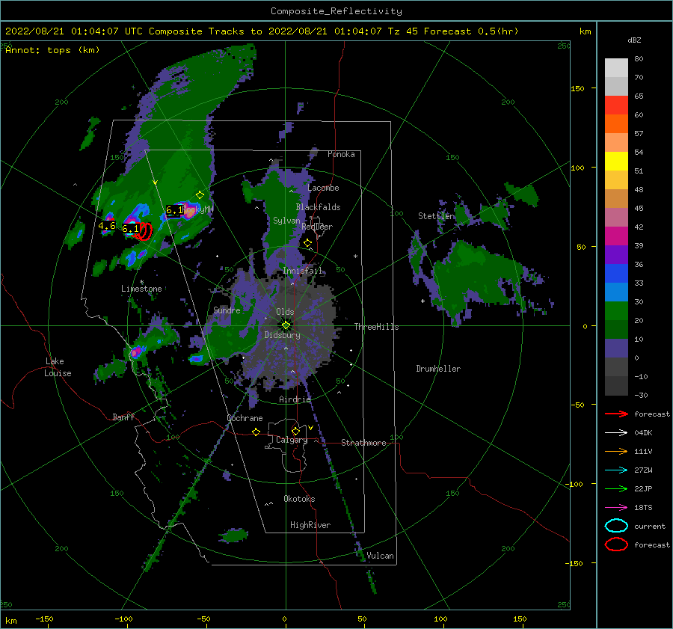673x629 pixels.
Task: Select the dark green 10-20 dBZ swatch
Action: 616,329
